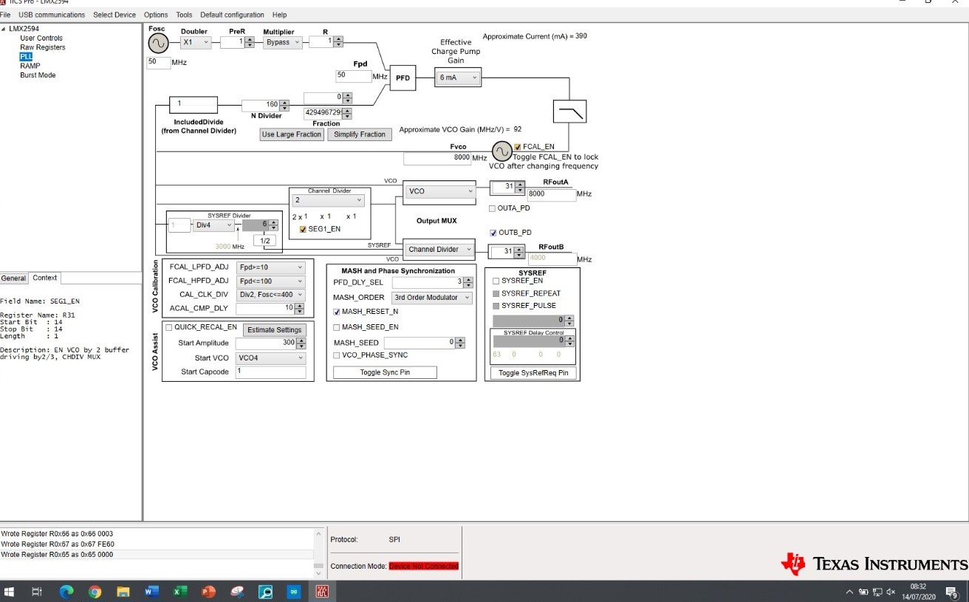Toggle the FCAL_EN checkbox
969x602 pixels.
[518, 146]
